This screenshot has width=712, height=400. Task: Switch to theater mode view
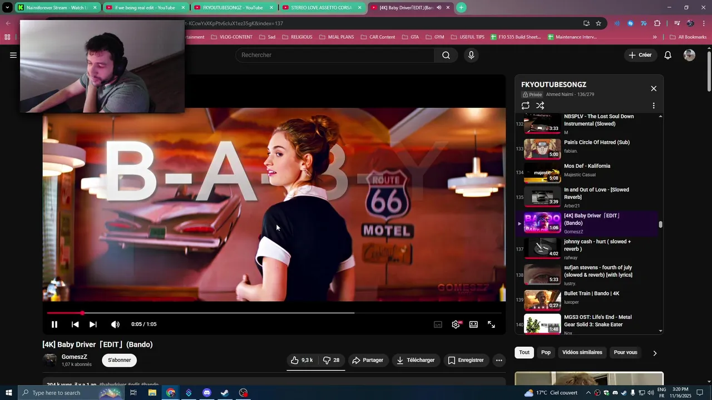pos(473,324)
